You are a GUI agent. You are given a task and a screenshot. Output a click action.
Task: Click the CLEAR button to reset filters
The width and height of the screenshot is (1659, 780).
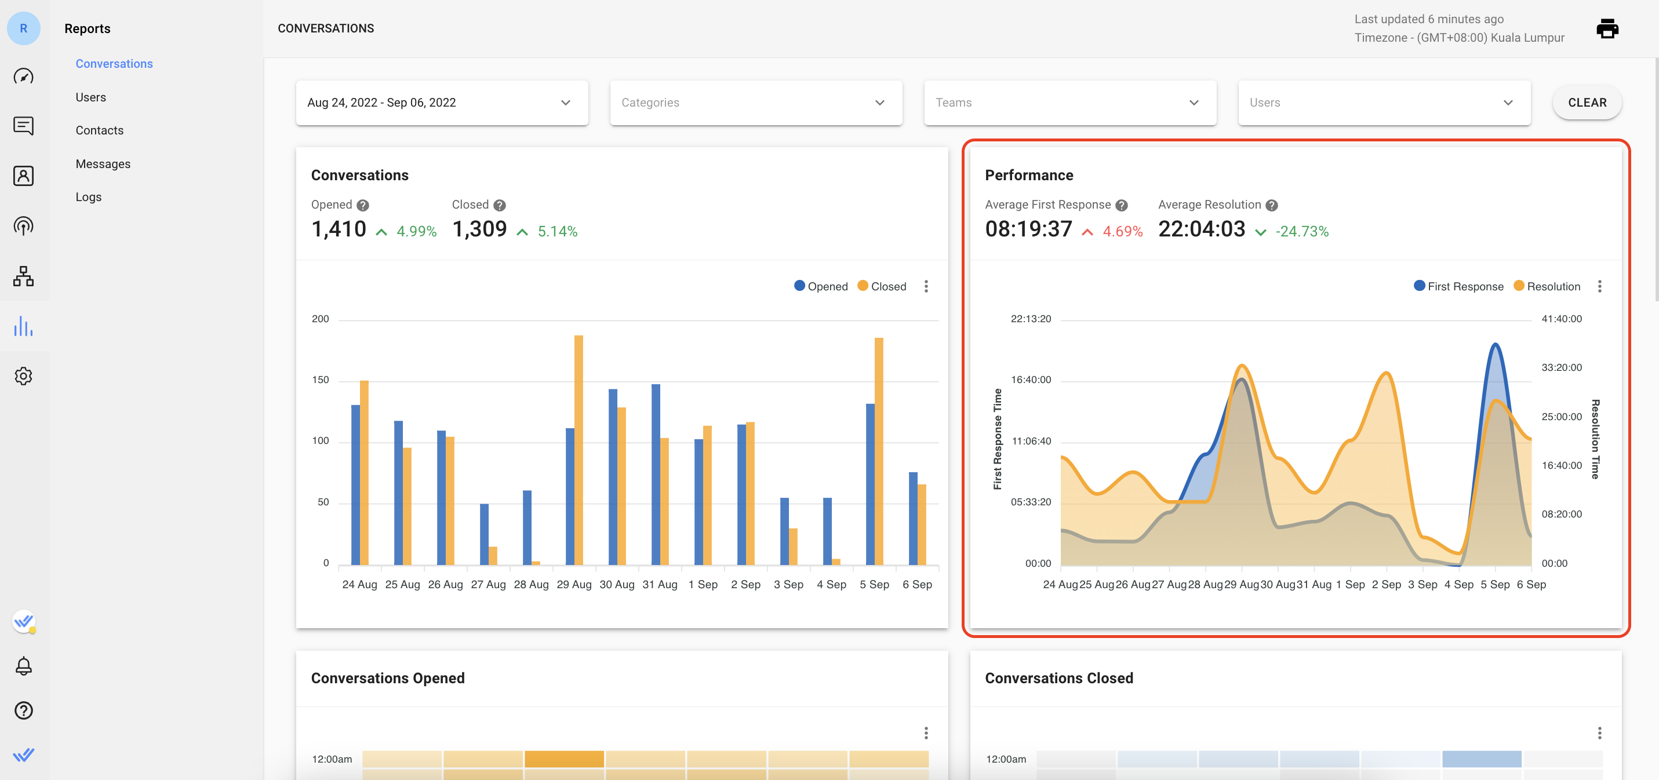[1587, 101]
